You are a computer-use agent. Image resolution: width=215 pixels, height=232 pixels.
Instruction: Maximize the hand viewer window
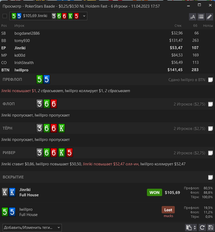199,5
